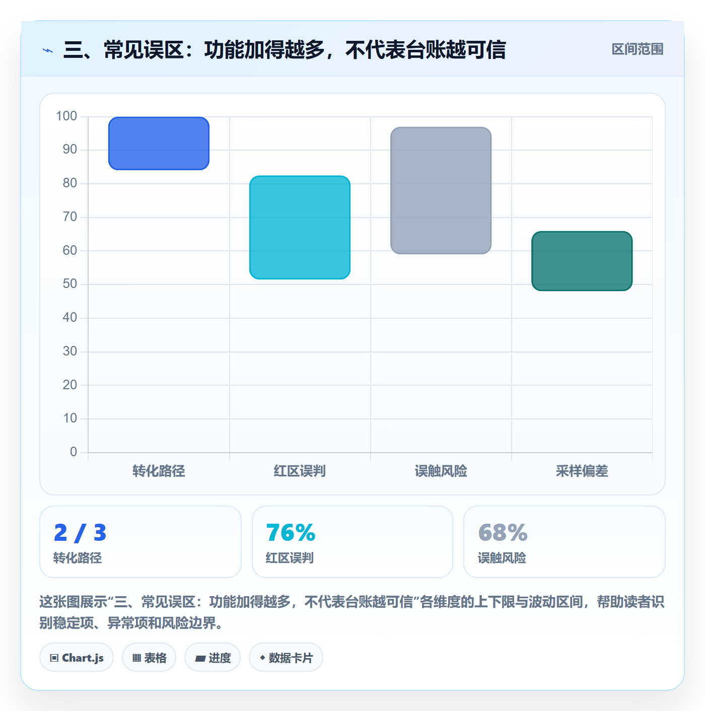Click the 68% value text
This screenshot has width=705, height=711.
pyautogui.click(x=503, y=533)
